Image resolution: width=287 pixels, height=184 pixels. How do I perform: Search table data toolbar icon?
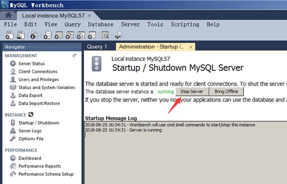(105, 35)
